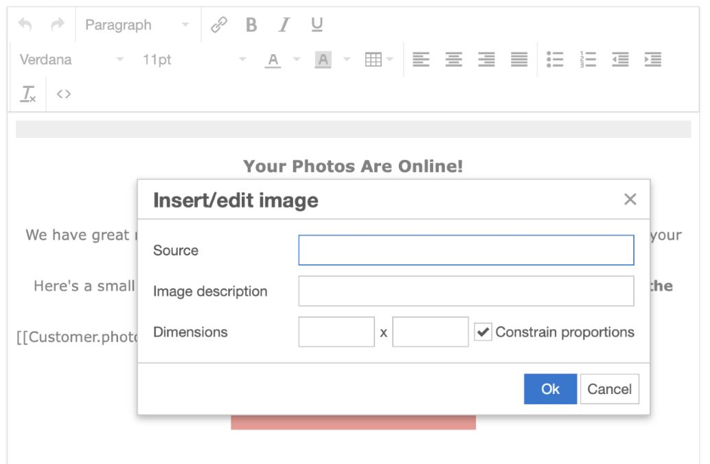The height and width of the screenshot is (464, 710).
Task: Expand the background color picker arrow
Action: pos(347,59)
